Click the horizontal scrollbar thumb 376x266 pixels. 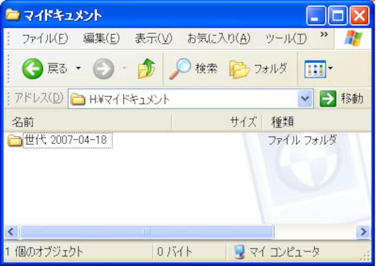[x=147, y=232]
